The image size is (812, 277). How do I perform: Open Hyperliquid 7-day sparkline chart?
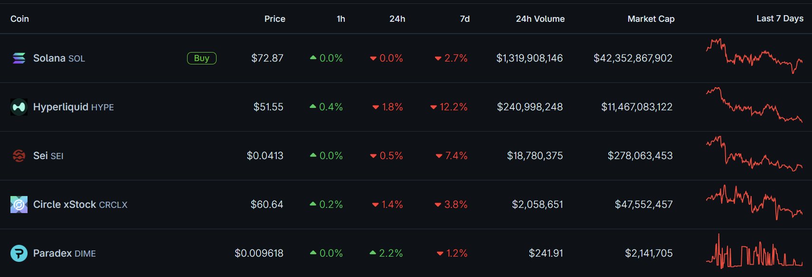pyautogui.click(x=754, y=105)
